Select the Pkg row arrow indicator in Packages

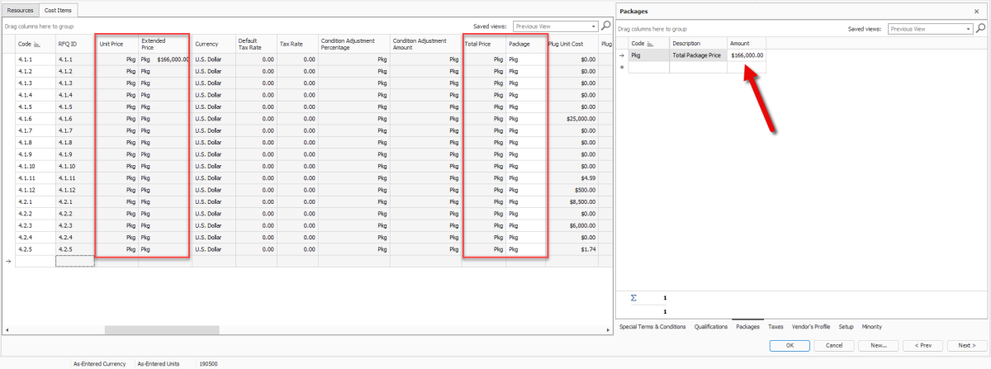[623, 55]
